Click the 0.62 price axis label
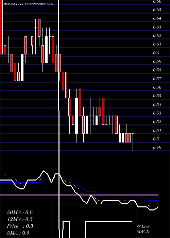 tap(157, 36)
